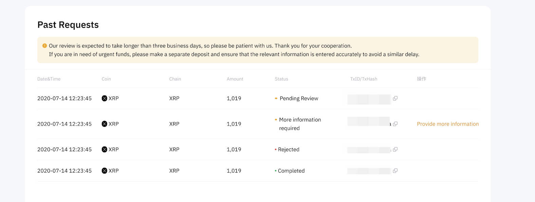Click the orange warning icon in the notice banner
535x202 pixels.
coord(44,46)
